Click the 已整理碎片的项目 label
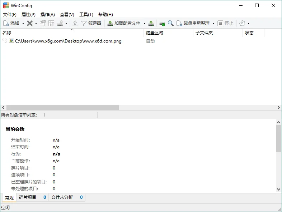The image size is (282, 212). 29,182
